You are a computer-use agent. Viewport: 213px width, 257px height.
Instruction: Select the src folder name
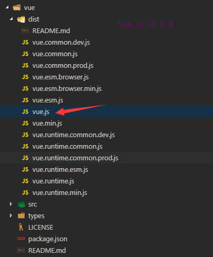(33, 204)
